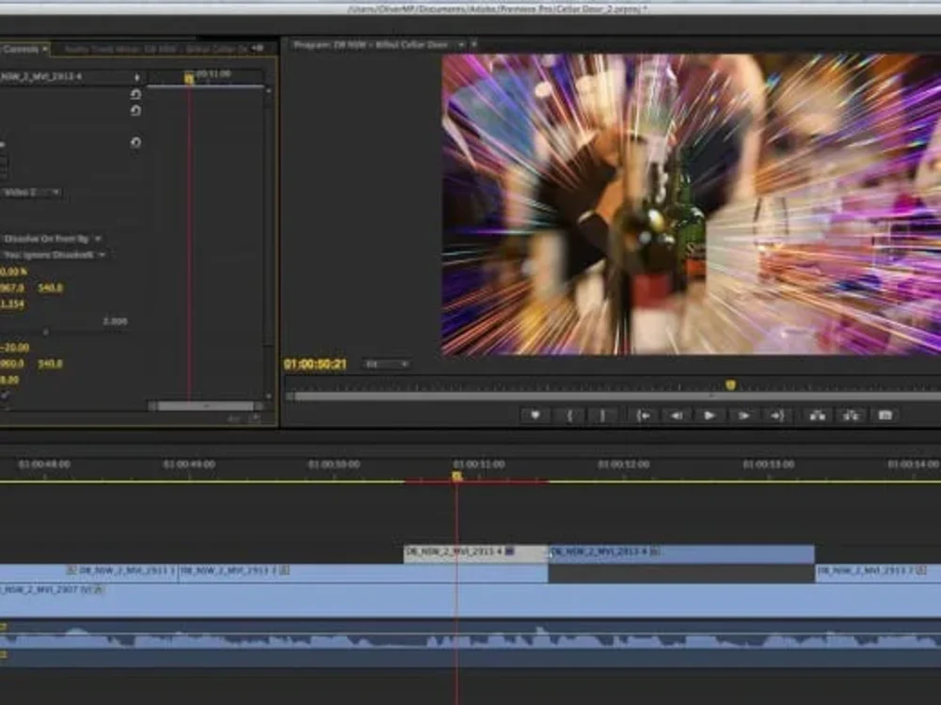Click the Add Marker button in Program monitor

tap(534, 415)
